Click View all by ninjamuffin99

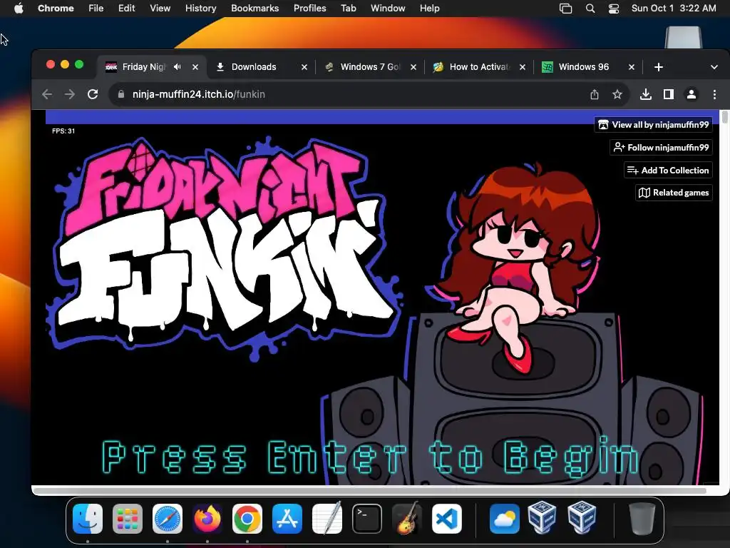click(x=654, y=125)
